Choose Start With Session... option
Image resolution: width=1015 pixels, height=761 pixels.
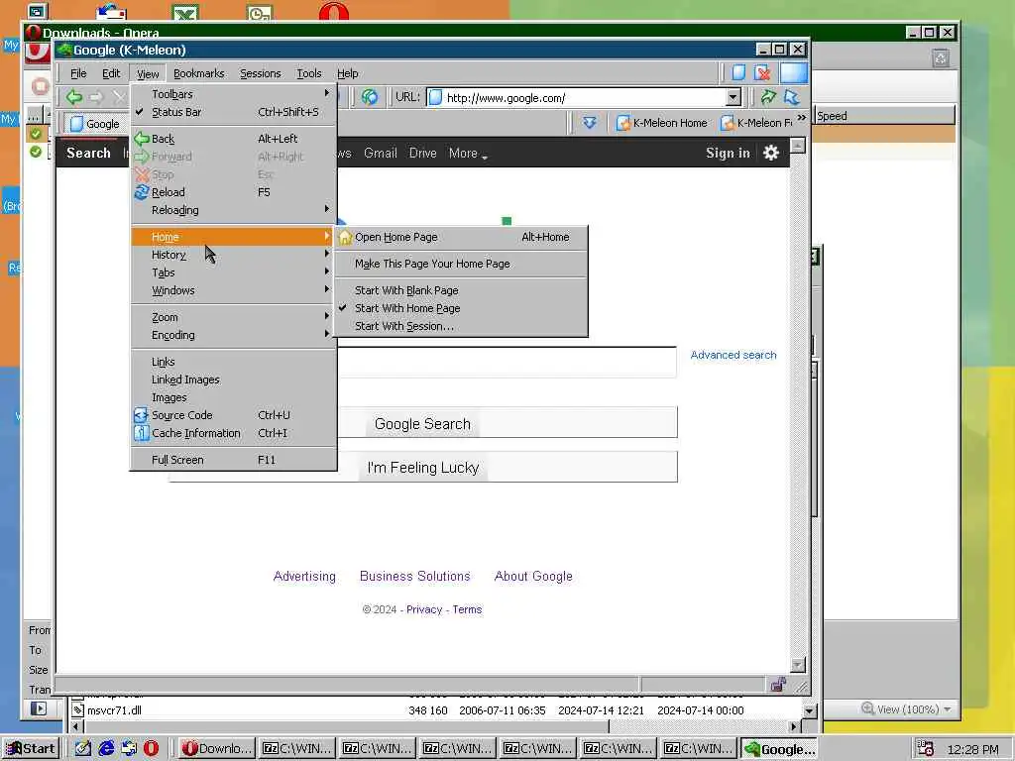(461, 326)
